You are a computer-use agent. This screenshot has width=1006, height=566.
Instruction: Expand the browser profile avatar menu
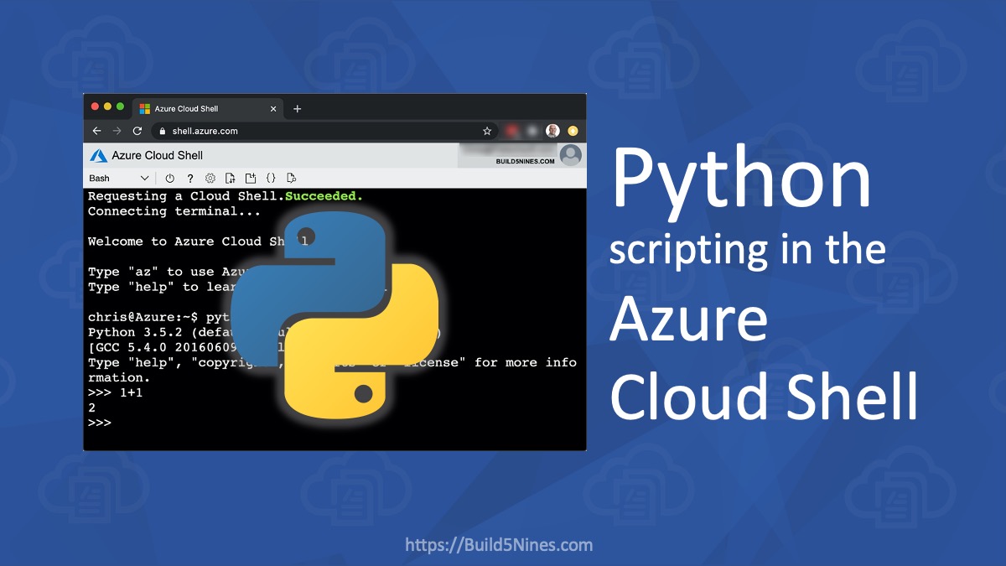(552, 131)
